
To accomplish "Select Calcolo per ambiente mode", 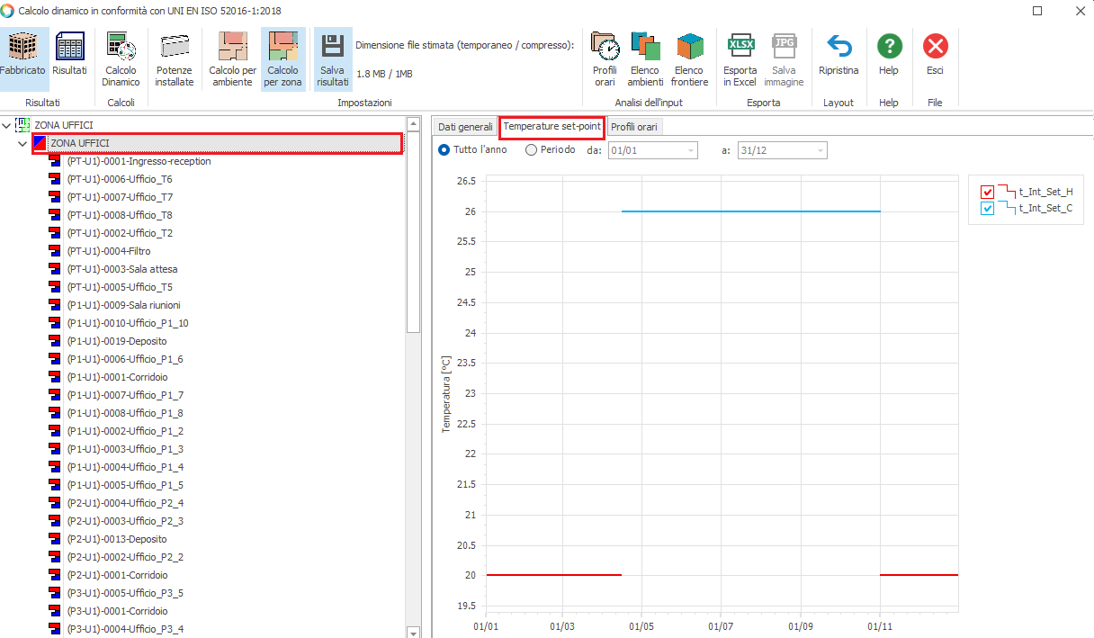I will coord(232,48).
